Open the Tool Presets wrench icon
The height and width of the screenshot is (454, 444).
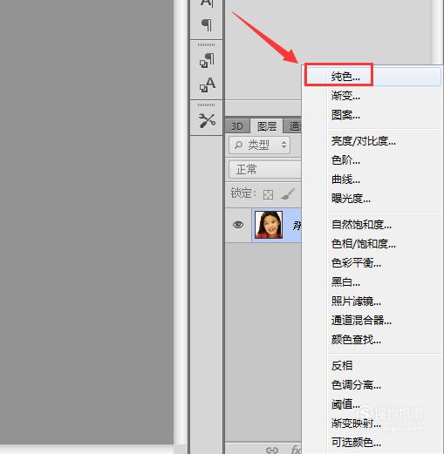(207, 120)
